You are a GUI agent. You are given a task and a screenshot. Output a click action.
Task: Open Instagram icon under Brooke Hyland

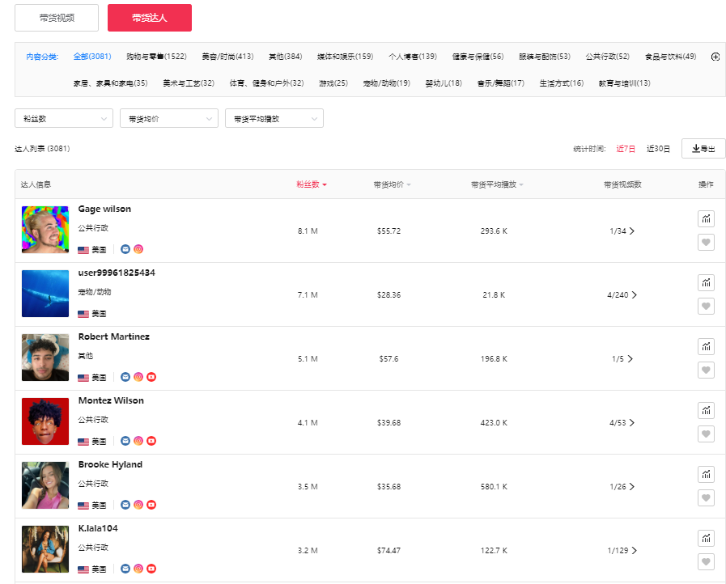coord(138,505)
